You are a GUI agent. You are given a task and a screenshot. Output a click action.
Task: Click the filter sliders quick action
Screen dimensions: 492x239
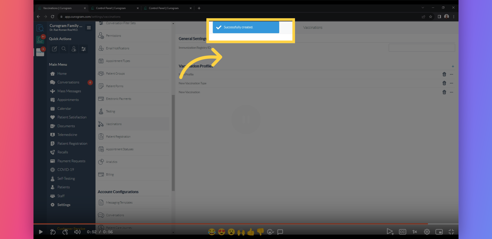84,49
